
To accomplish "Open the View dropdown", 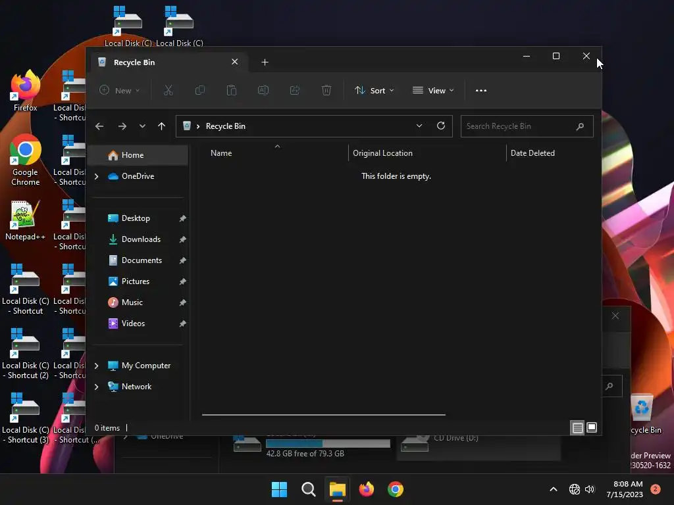I will pos(433,91).
